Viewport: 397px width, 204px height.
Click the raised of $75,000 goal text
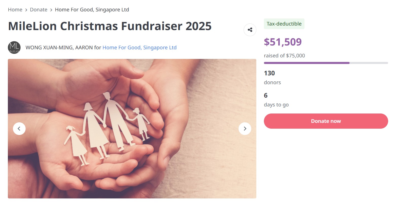[284, 56]
